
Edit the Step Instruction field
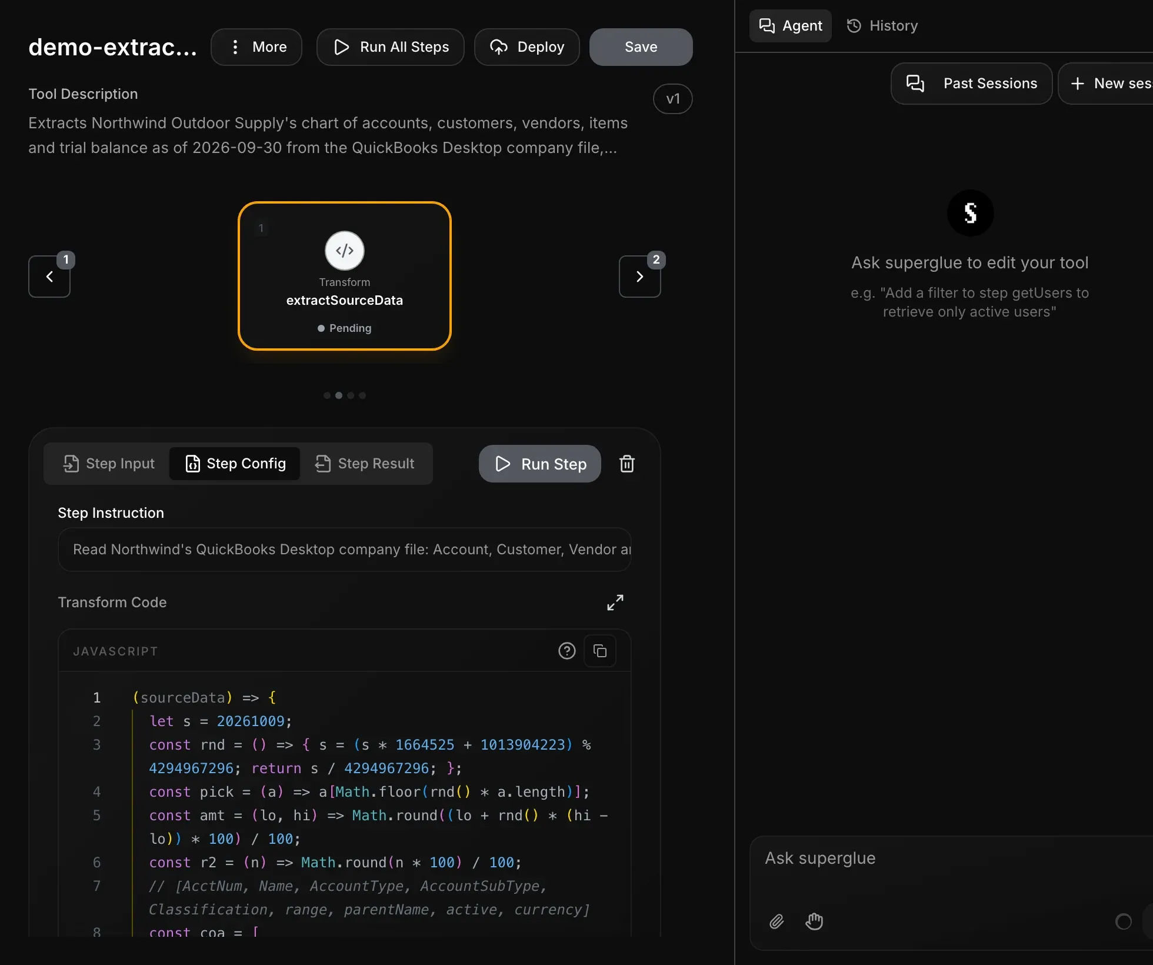(x=345, y=550)
